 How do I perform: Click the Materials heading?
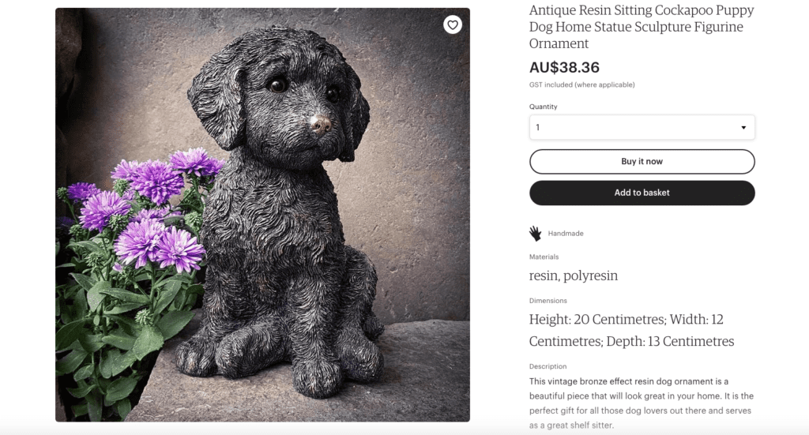tap(544, 257)
